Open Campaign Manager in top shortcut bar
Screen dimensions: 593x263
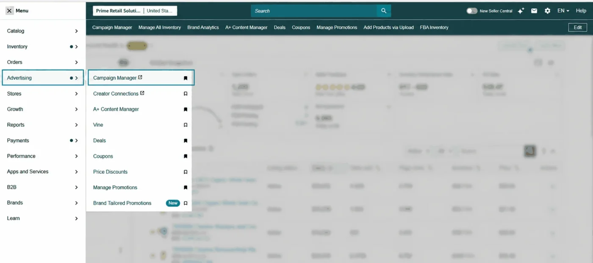pyautogui.click(x=112, y=27)
